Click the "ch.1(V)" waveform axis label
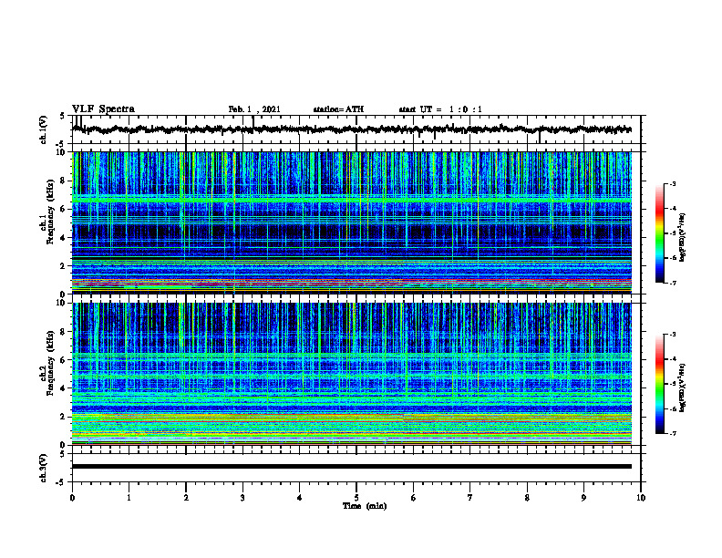 click(x=44, y=129)
